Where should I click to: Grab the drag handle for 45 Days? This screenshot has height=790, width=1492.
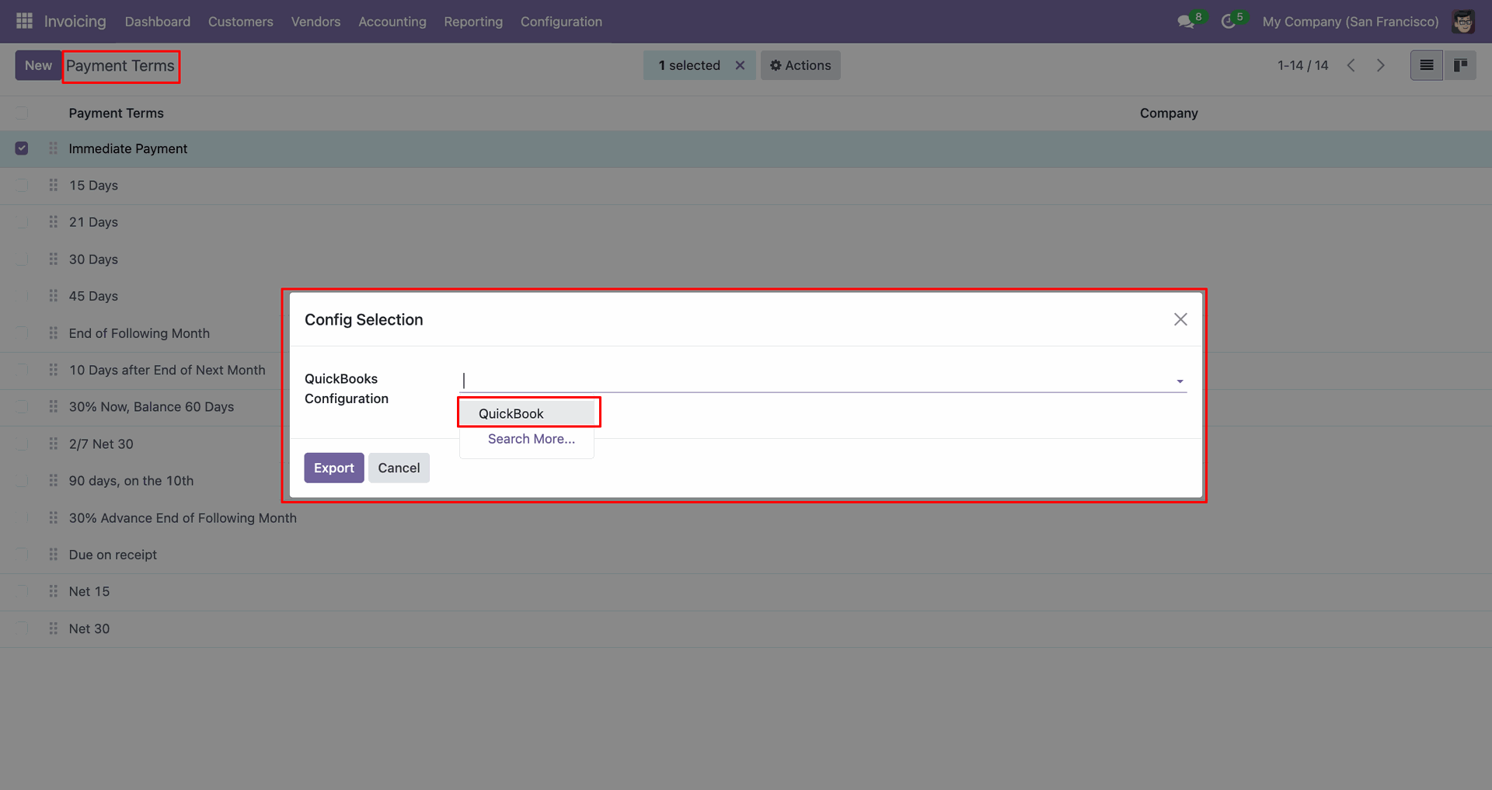pyautogui.click(x=53, y=296)
